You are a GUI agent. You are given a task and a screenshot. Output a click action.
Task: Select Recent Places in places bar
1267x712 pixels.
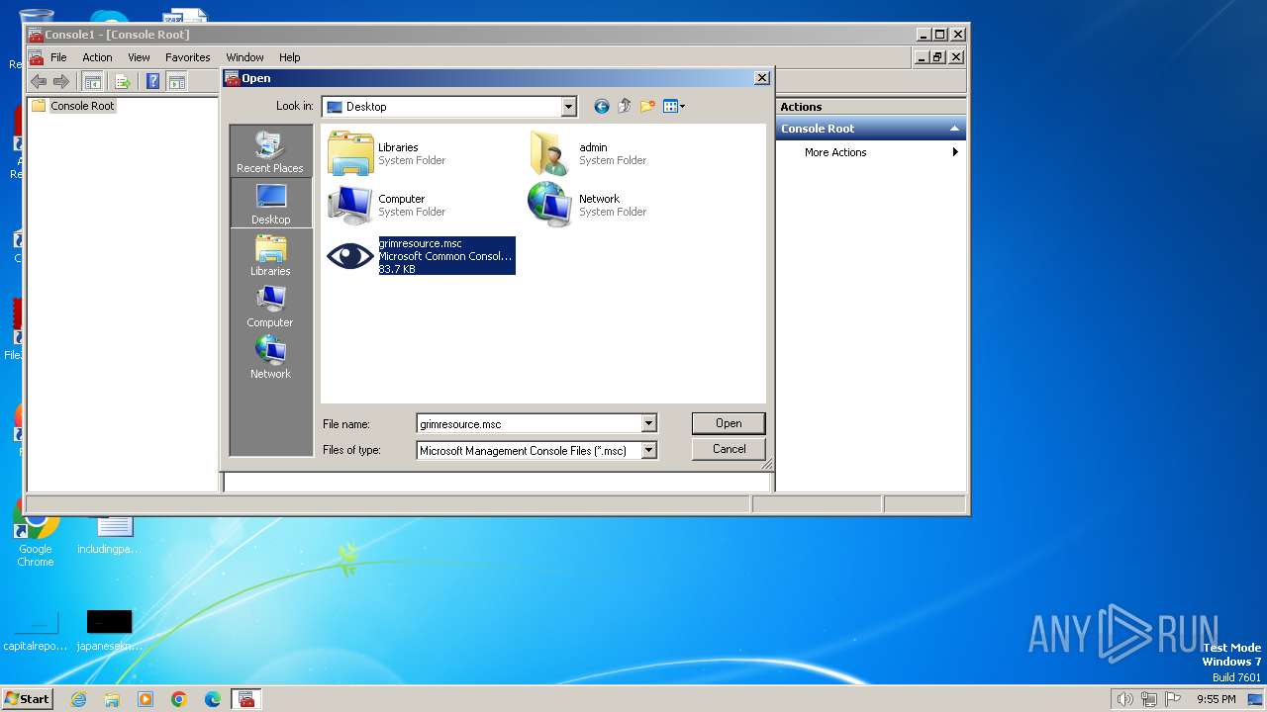pos(270,151)
